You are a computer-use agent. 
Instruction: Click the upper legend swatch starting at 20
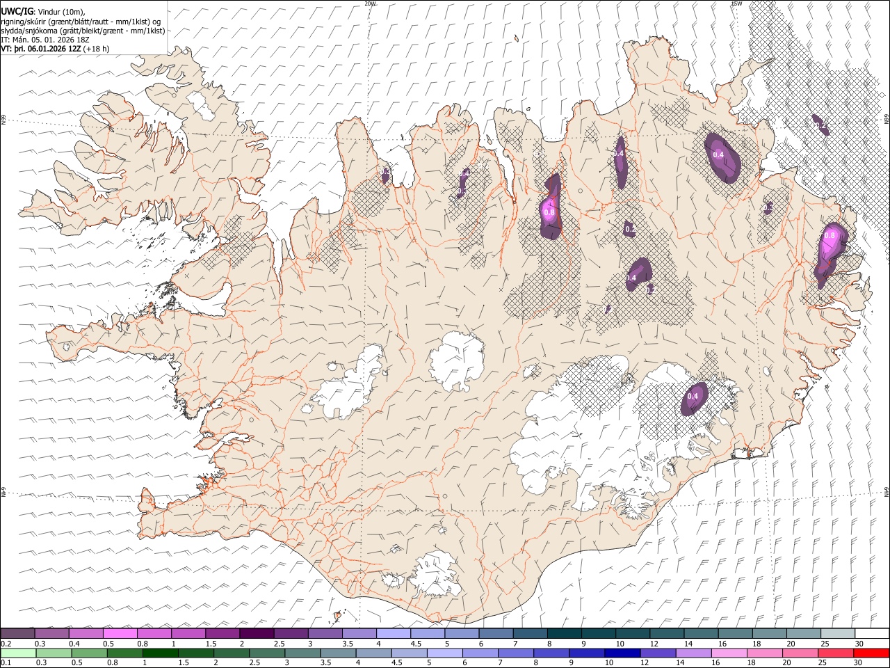tap(802, 634)
